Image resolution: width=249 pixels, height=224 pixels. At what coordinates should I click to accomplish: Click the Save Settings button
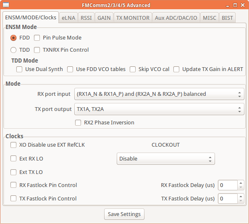point(124,214)
